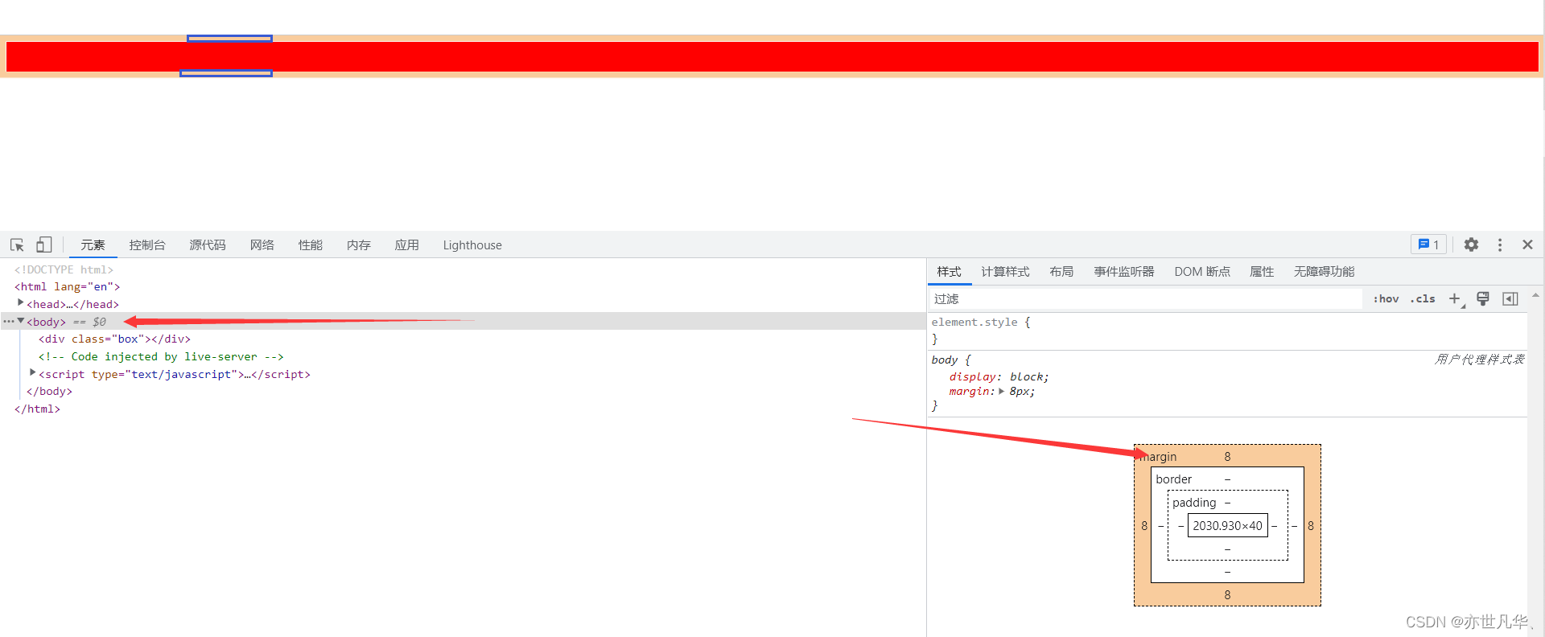Open the 性能 (Performance) tab

[311, 245]
